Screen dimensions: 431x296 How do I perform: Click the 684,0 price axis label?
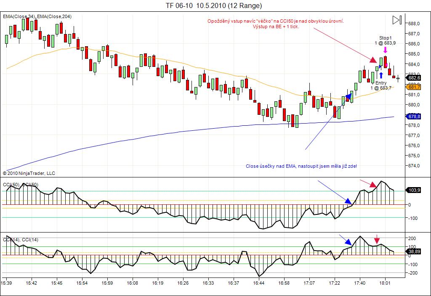(414, 64)
